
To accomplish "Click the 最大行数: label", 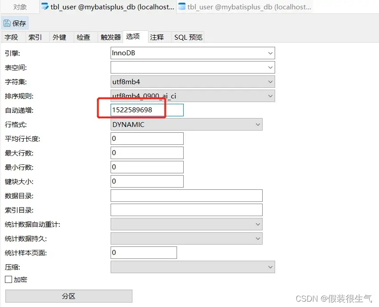I will (19, 153).
